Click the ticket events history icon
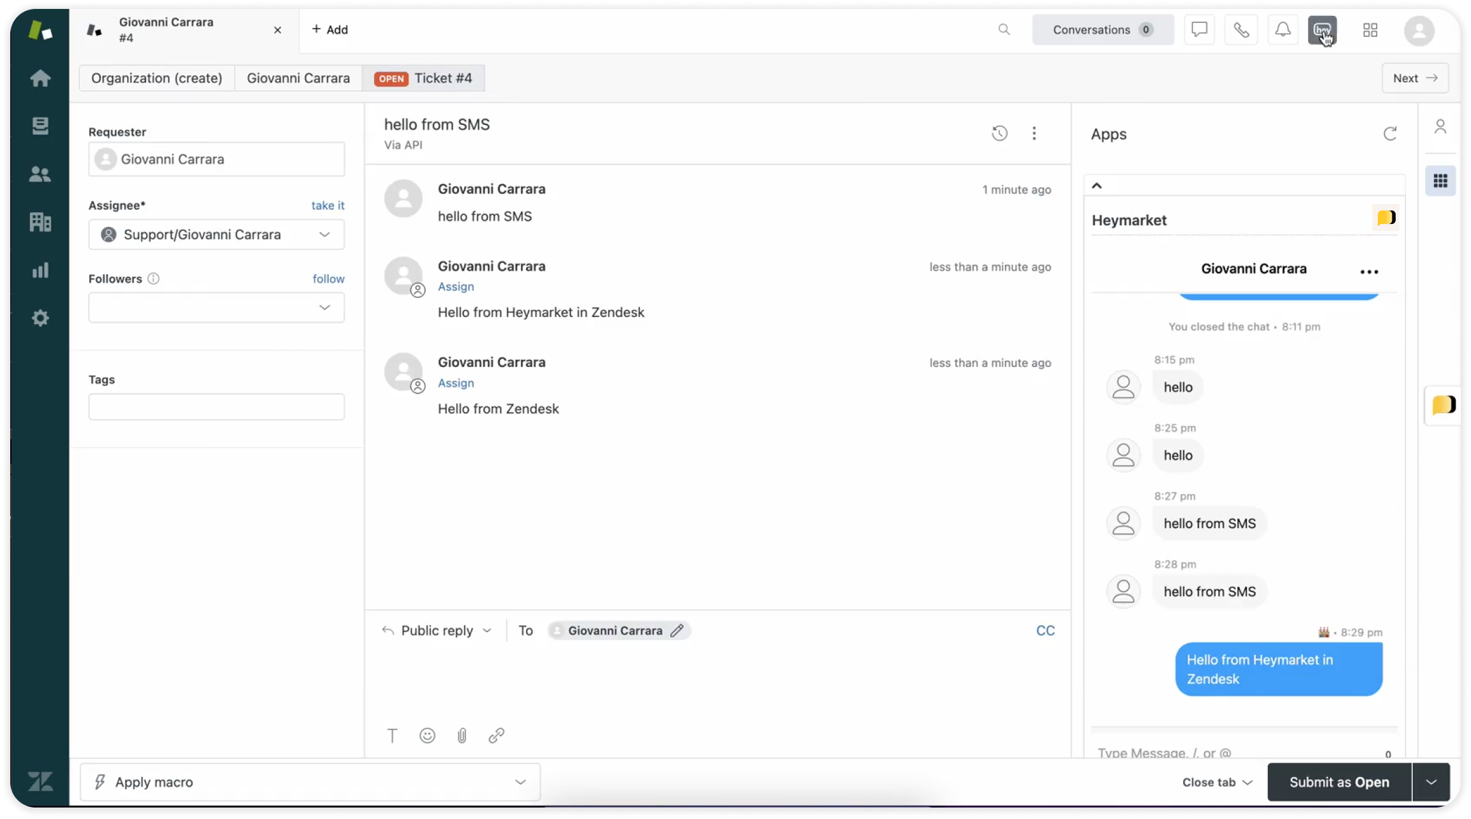This screenshot has width=1471, height=819. [x=999, y=133]
